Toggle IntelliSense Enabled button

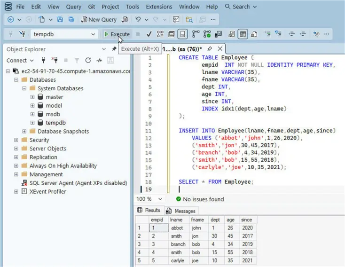(182, 34)
